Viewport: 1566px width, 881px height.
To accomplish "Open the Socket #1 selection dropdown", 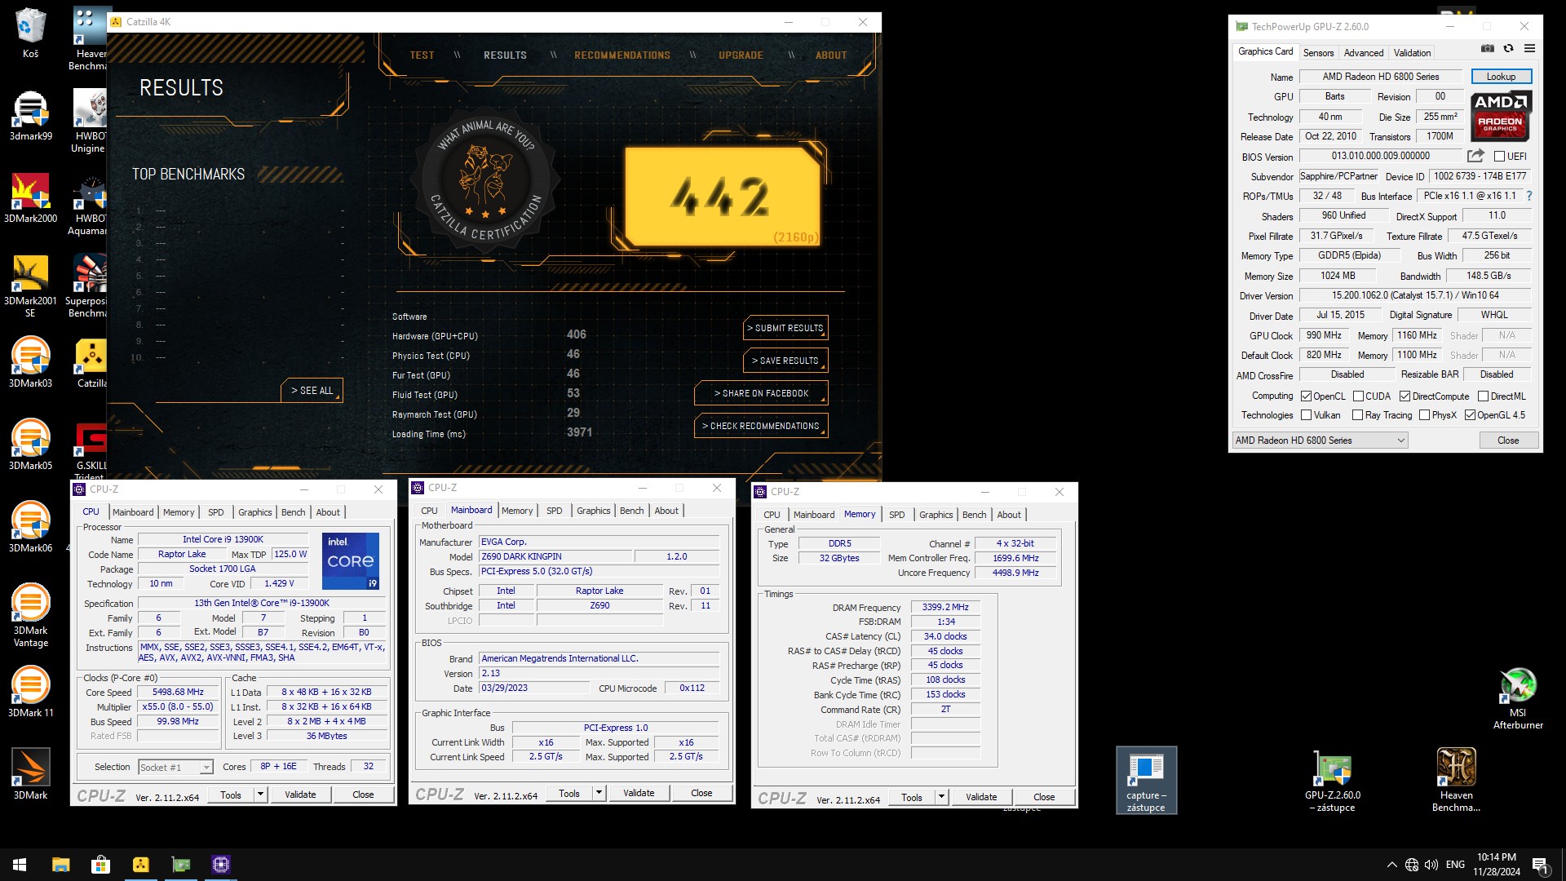I will (175, 768).
